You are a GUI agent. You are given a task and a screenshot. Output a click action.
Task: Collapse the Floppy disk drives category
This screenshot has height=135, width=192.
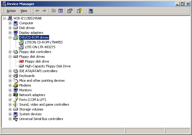coord(10,57)
